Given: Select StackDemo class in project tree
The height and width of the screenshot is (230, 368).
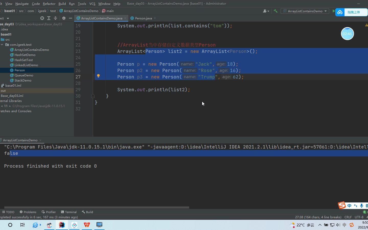Looking at the screenshot, I should (23, 80).
